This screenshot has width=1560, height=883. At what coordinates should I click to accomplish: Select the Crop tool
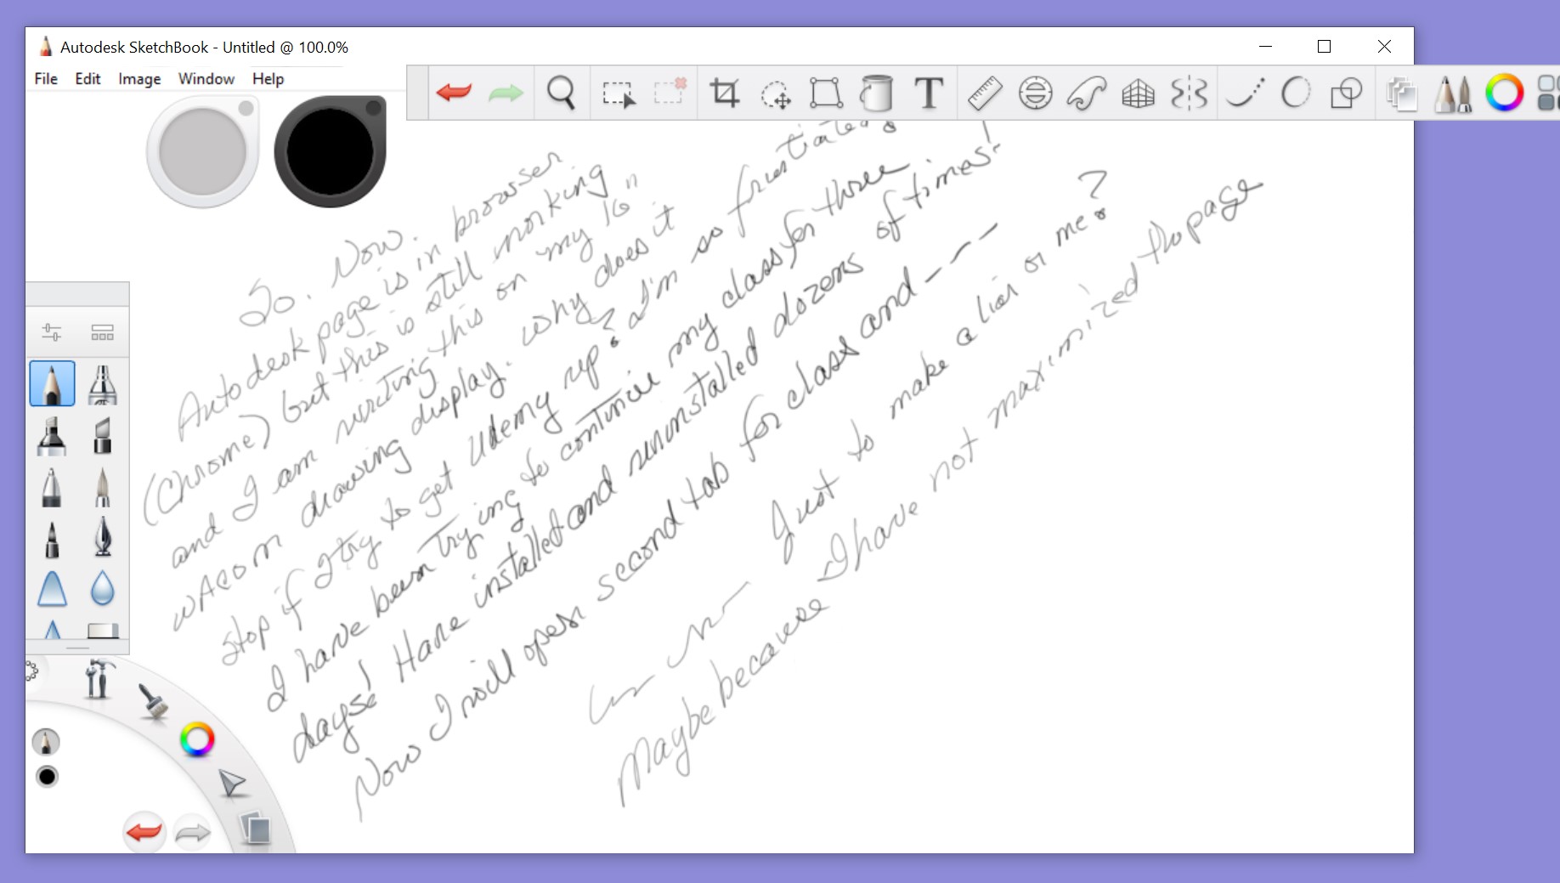click(x=725, y=93)
